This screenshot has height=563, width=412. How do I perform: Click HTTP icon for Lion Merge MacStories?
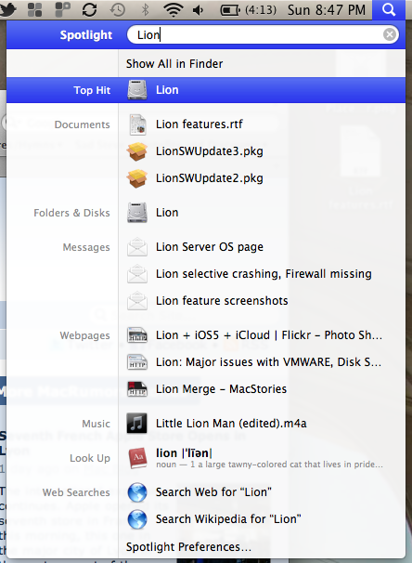pyautogui.click(x=137, y=389)
